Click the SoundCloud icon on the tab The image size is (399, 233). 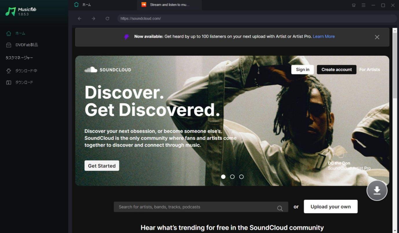point(144,5)
